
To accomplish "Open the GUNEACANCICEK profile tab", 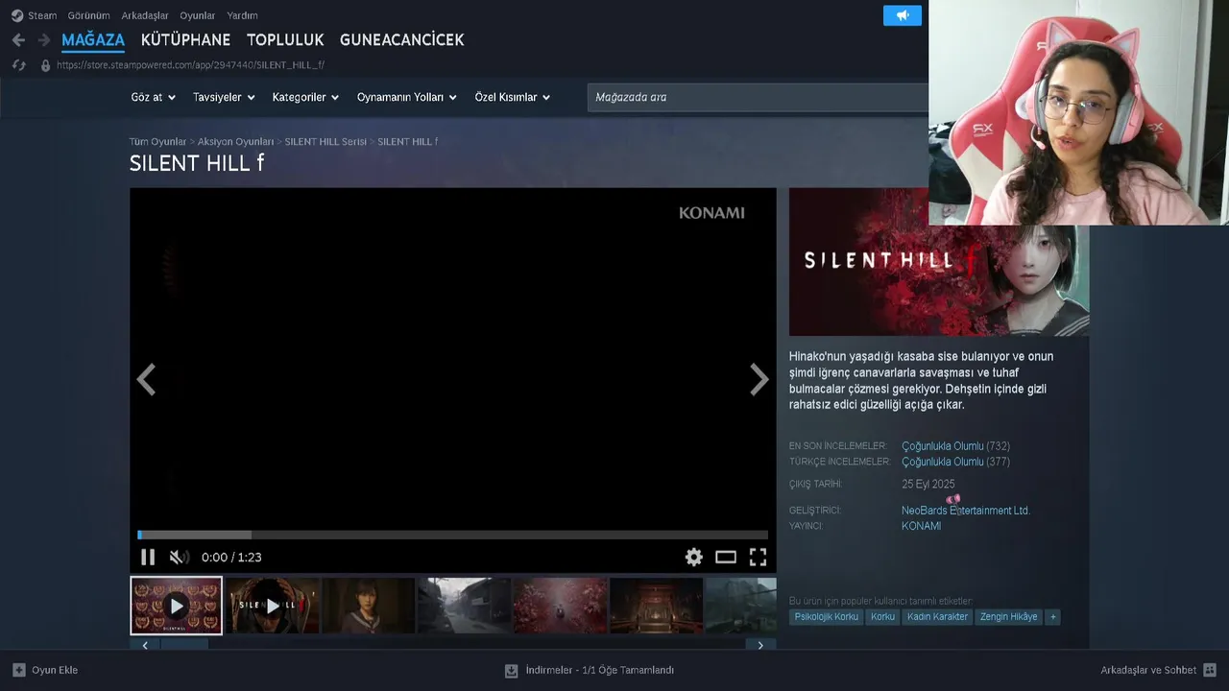I will (x=401, y=40).
